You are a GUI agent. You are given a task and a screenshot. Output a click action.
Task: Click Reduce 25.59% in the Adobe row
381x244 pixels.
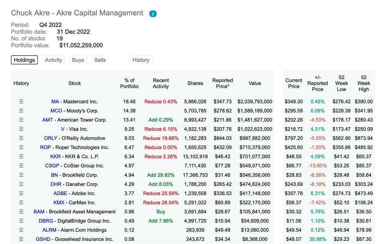click(161, 193)
